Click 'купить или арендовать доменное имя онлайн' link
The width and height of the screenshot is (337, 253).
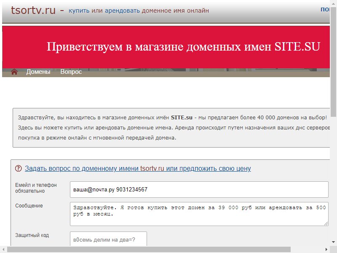139,11
